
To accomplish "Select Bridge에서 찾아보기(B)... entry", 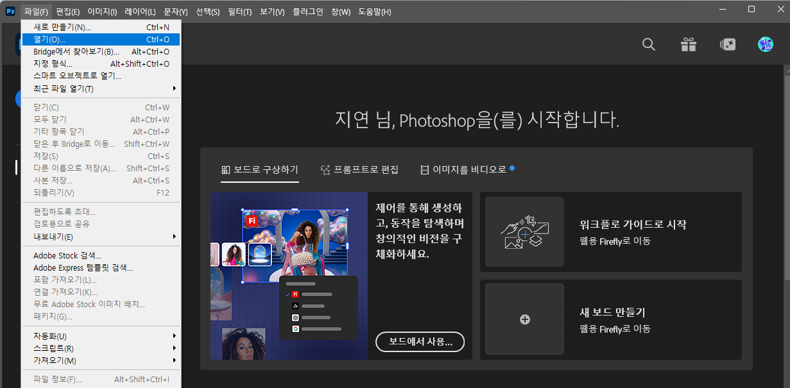I will coord(101,51).
